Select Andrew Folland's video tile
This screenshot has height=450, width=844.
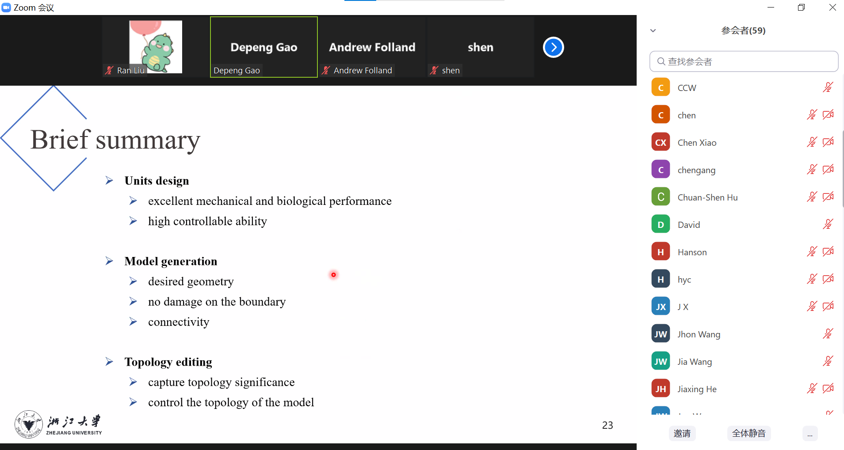click(372, 47)
